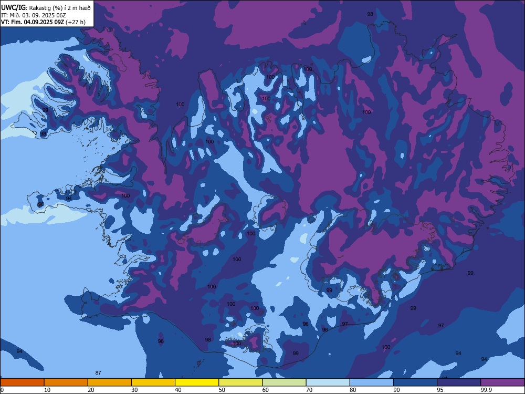Click the bright yellow 40–50 legend swatch

(x=197, y=382)
